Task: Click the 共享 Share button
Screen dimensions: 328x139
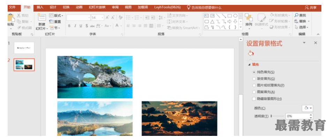Action: coord(311,8)
